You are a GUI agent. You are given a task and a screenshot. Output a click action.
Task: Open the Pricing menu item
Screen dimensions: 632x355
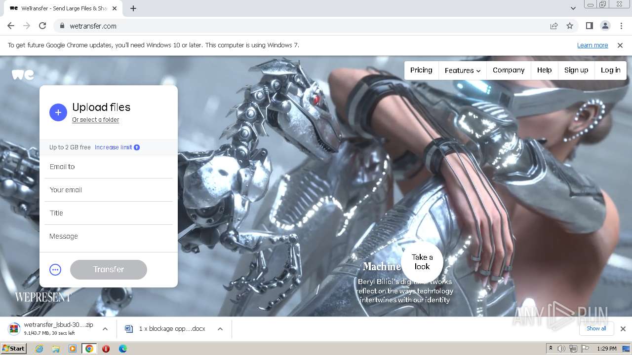tap(421, 71)
